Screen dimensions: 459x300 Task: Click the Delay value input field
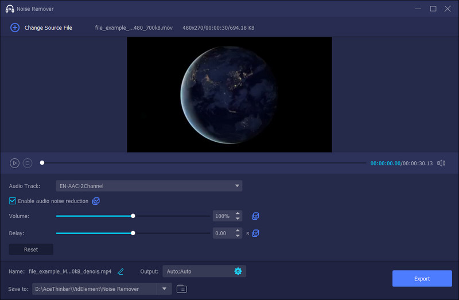pos(223,233)
